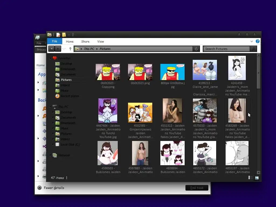Click the scroll down arrow of the file list

258,172
